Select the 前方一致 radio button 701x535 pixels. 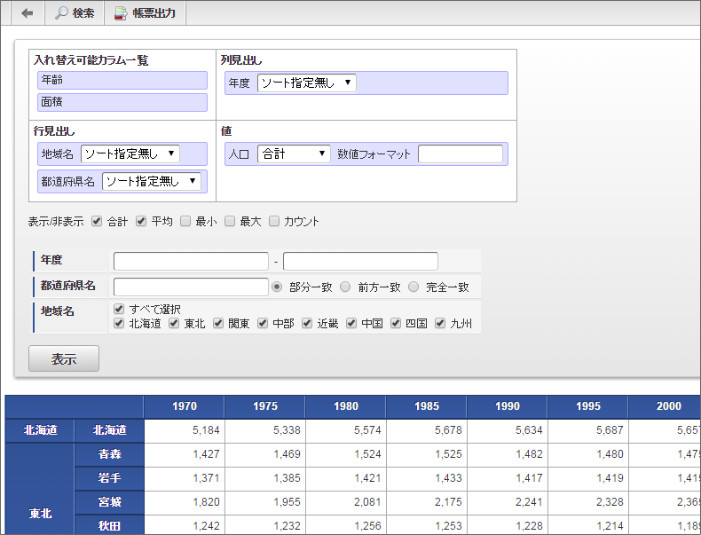click(345, 287)
